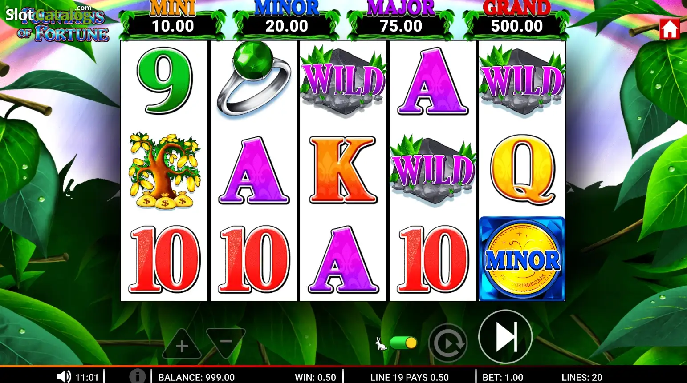Click the BET: 1.00 label

point(503,377)
